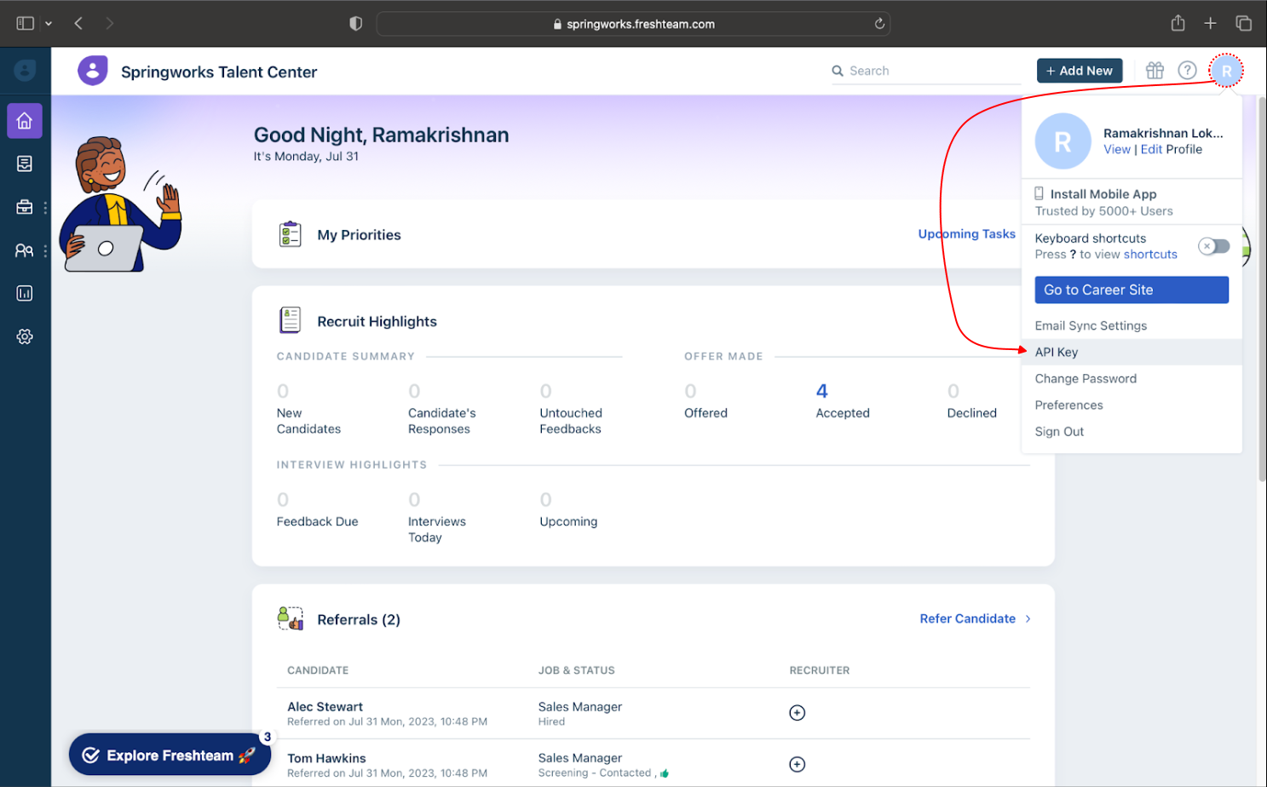
Task: Open the Settings gear in sidebar
Action: pyautogui.click(x=25, y=336)
